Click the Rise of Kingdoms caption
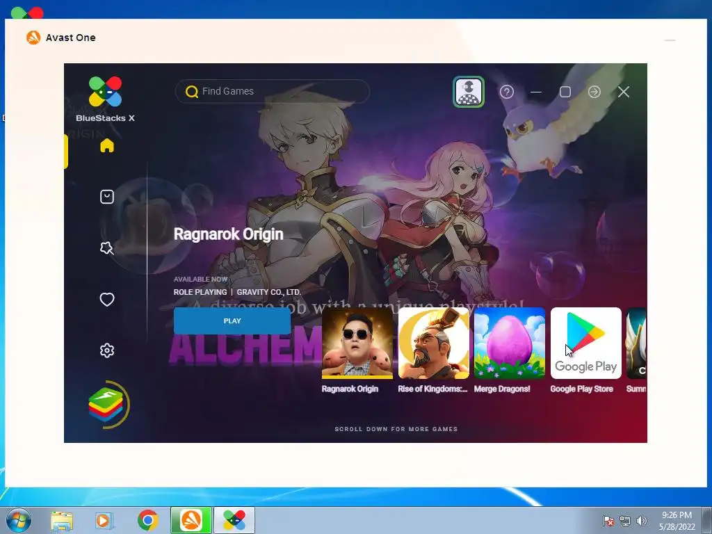This screenshot has width=712, height=534. click(x=432, y=389)
